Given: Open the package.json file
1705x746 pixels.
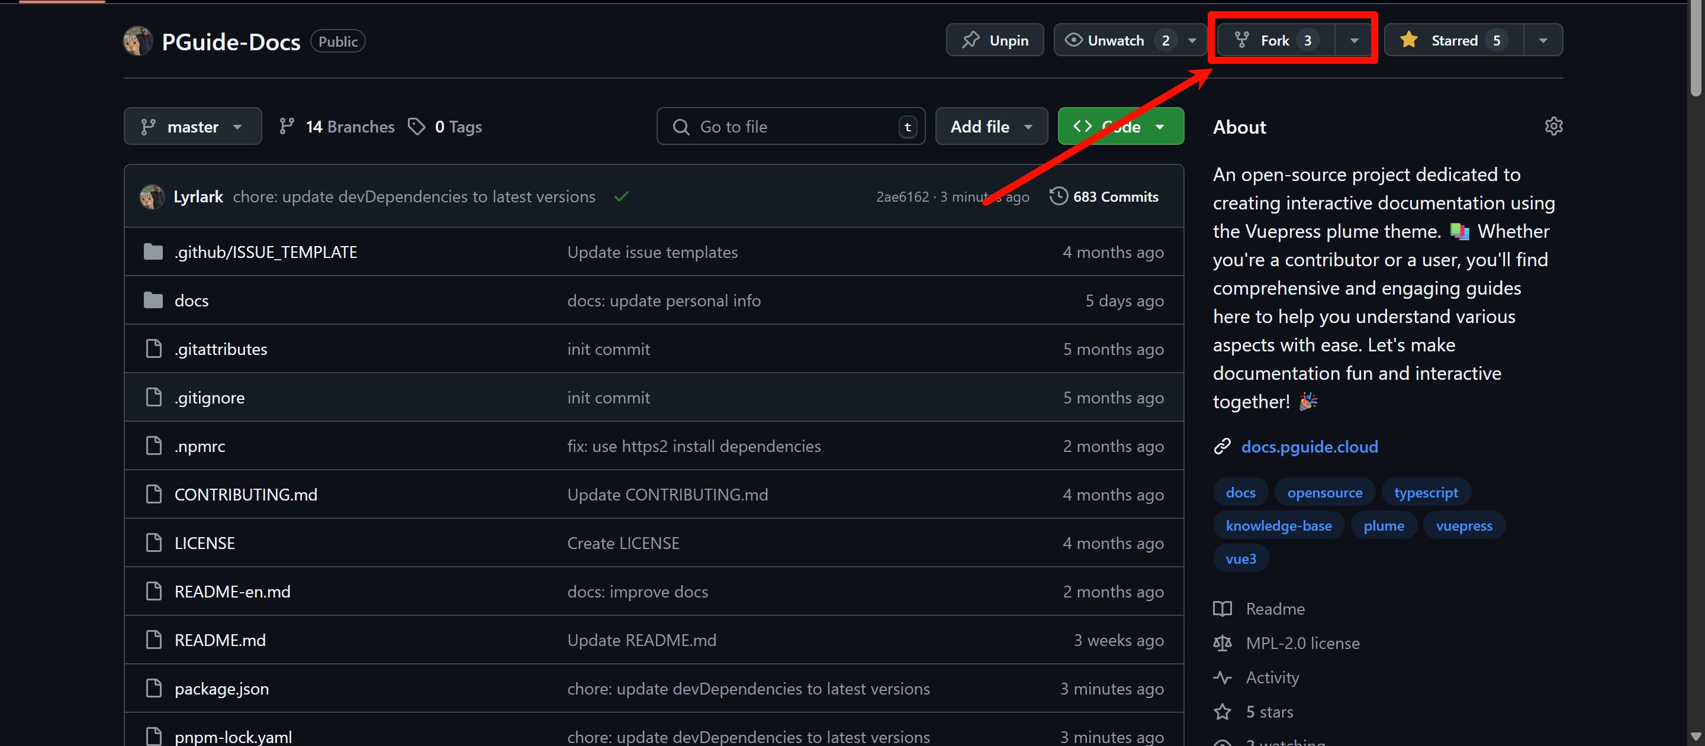Looking at the screenshot, I should (221, 689).
